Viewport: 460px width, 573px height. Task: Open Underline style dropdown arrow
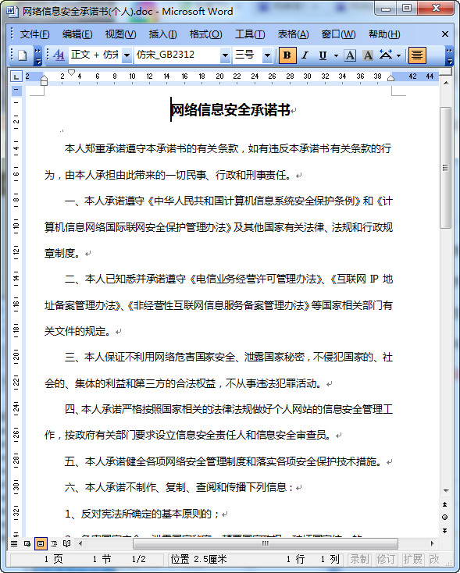tap(336, 55)
